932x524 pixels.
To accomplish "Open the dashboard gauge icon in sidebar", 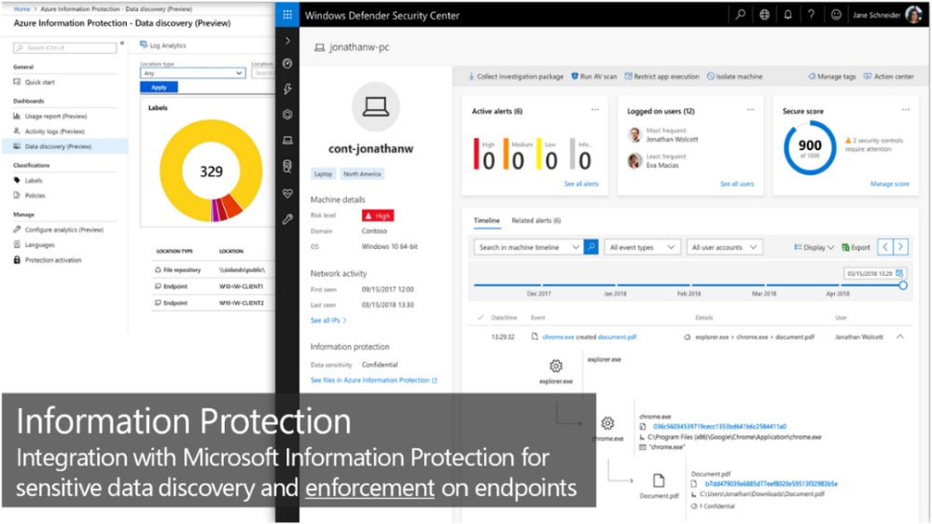I will click(287, 63).
